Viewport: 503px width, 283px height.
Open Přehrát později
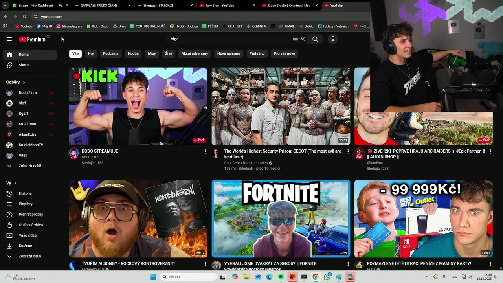pos(30,214)
